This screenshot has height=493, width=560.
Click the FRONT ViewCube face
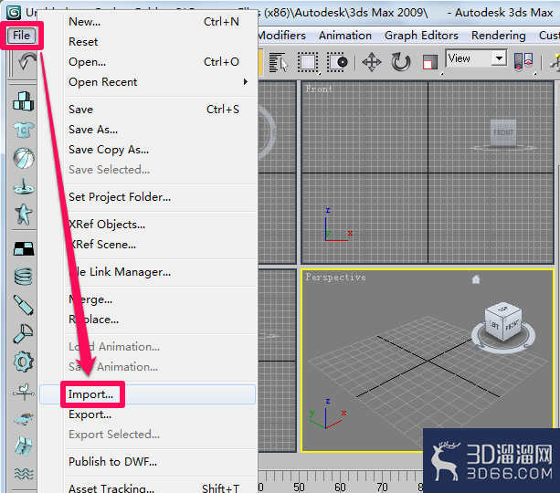click(x=503, y=132)
